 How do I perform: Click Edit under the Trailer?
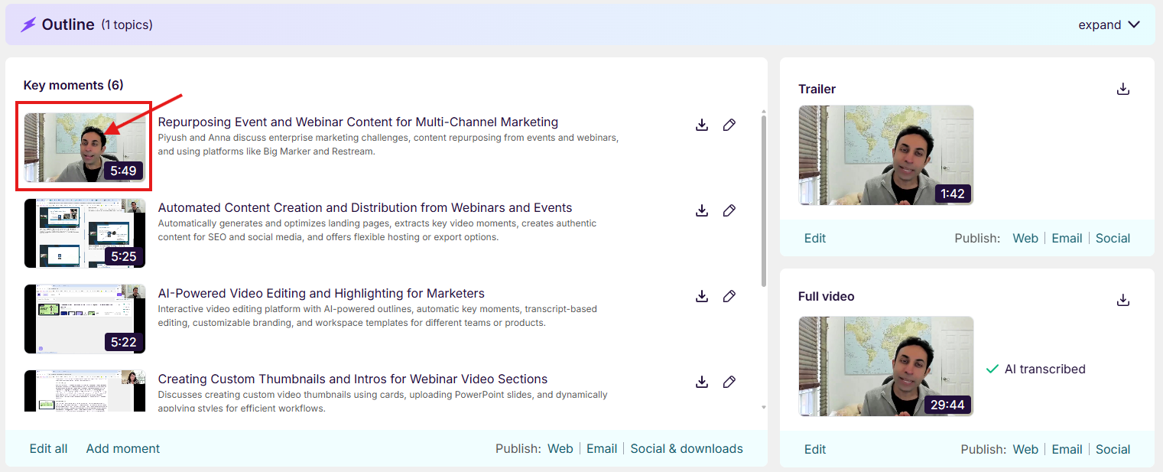click(815, 238)
